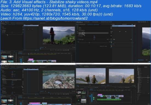
Task: Expand the Motion effect properties
Action: pyautogui.click(x=77, y=27)
